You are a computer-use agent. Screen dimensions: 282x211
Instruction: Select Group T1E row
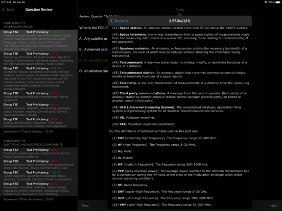coord(39,110)
